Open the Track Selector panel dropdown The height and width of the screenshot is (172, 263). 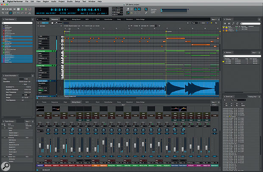[10, 19]
